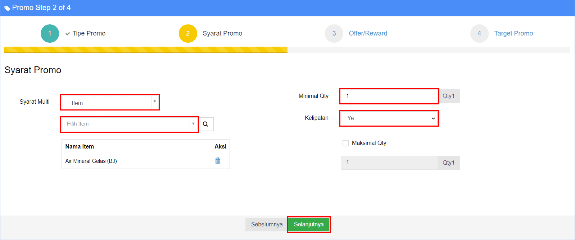Click the tag icon in the Promo header
Screen dimensions: 575x240
[x=7, y=8]
